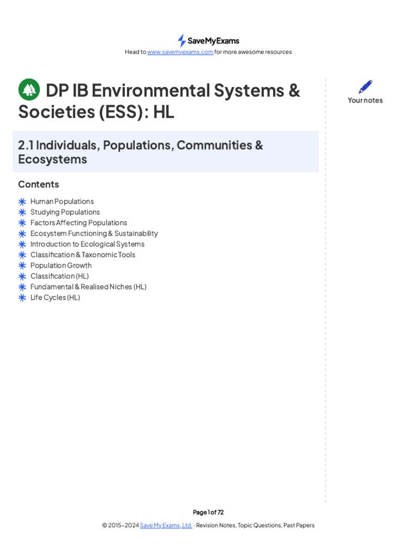The height and width of the screenshot is (556, 417).
Task: Select Ecosystem Functioning & Sustainability entry
Action: pos(94,233)
